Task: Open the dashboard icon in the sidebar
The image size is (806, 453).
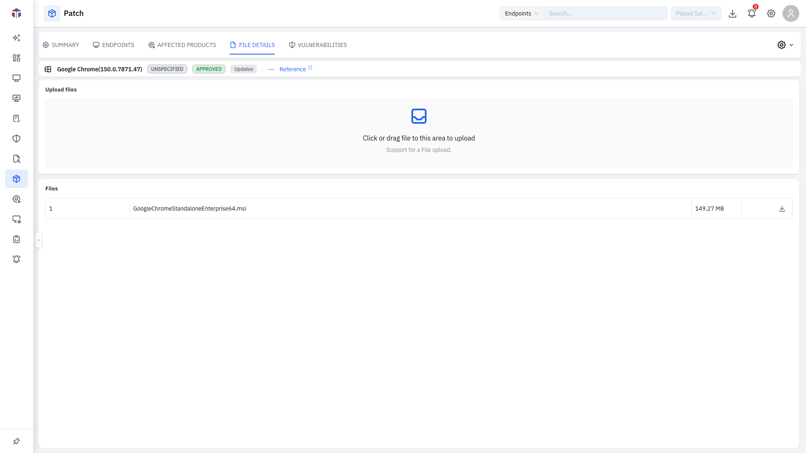Action: click(x=16, y=58)
